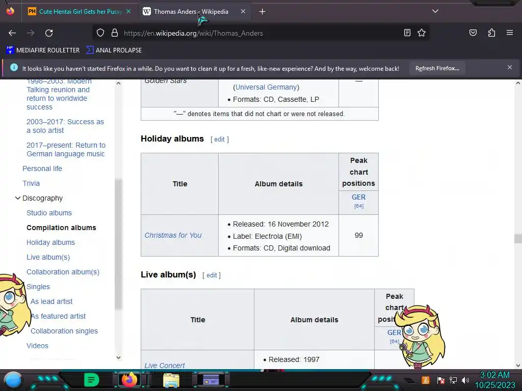The image size is (522, 391).
Task: Click the Firefox taskbar icon
Action: (129, 380)
